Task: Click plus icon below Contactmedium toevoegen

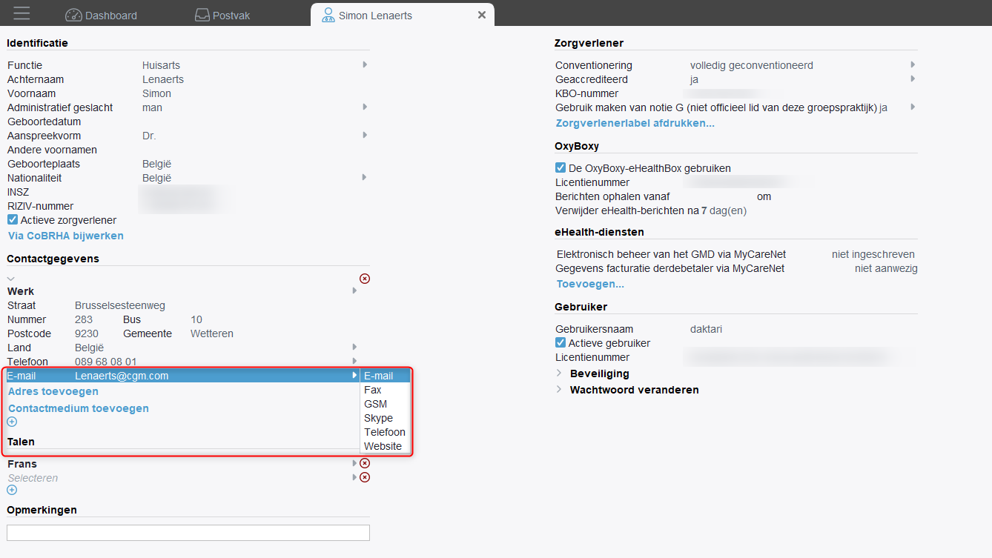Action: tap(12, 422)
